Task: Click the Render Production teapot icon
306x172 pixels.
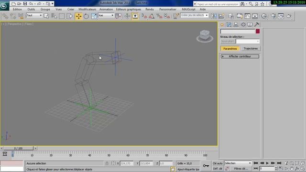Action: pyautogui.click(x=289, y=16)
